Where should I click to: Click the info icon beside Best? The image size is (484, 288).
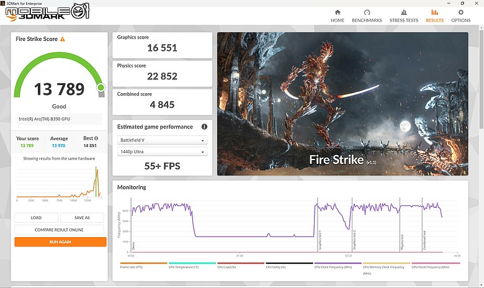(x=96, y=138)
